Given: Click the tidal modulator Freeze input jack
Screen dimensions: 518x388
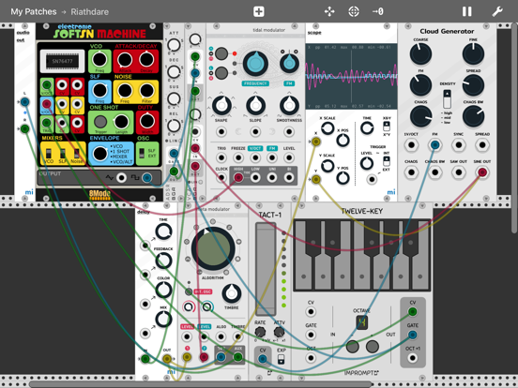Looking at the screenshot, I should [x=238, y=157].
